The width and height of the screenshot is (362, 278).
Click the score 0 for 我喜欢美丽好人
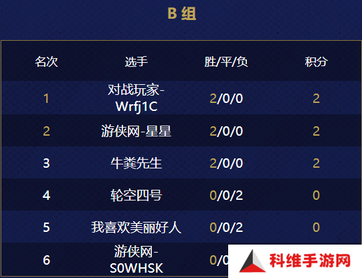pyautogui.click(x=316, y=227)
